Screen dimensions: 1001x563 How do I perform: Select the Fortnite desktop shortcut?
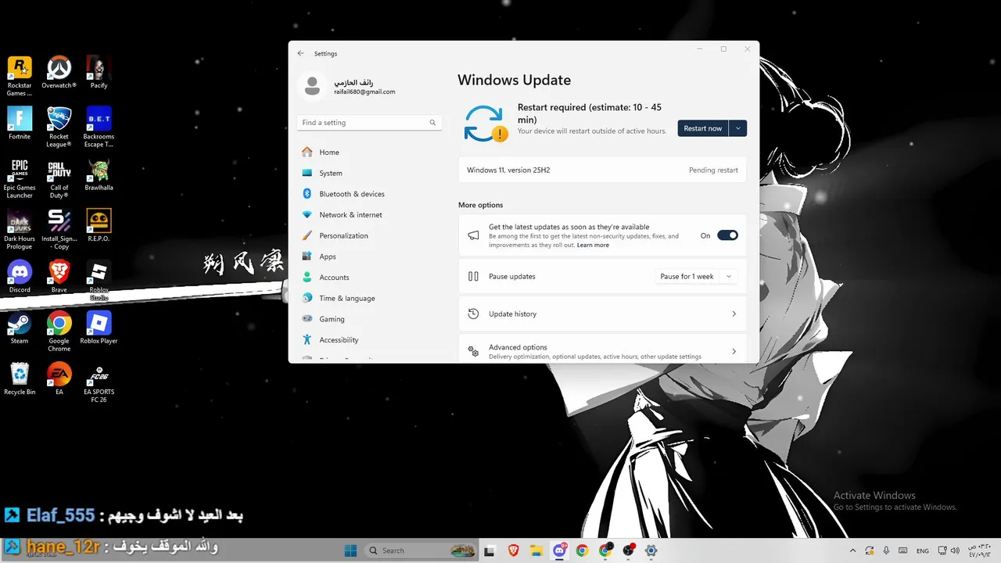(x=20, y=123)
